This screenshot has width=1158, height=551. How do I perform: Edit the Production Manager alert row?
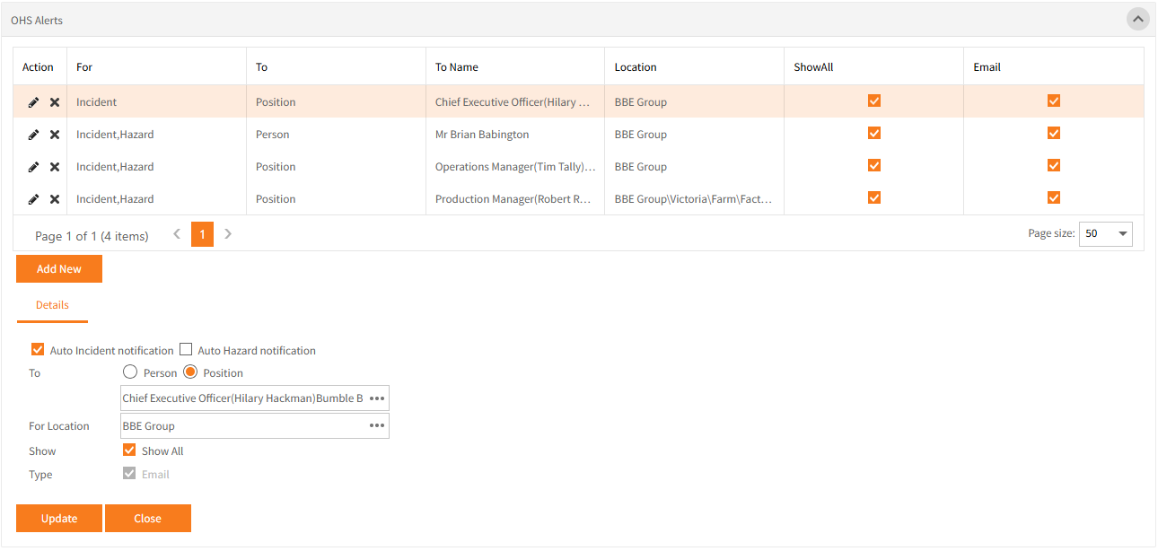point(33,199)
